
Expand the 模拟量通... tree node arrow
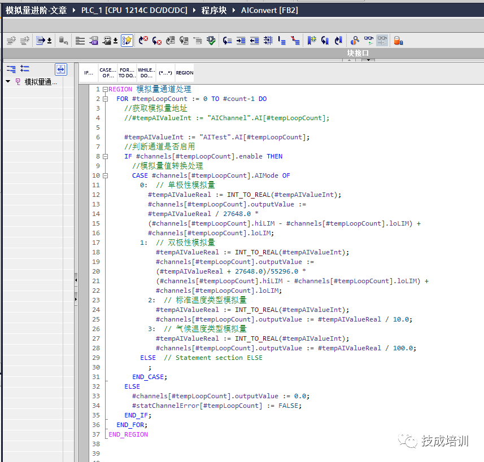[8, 81]
